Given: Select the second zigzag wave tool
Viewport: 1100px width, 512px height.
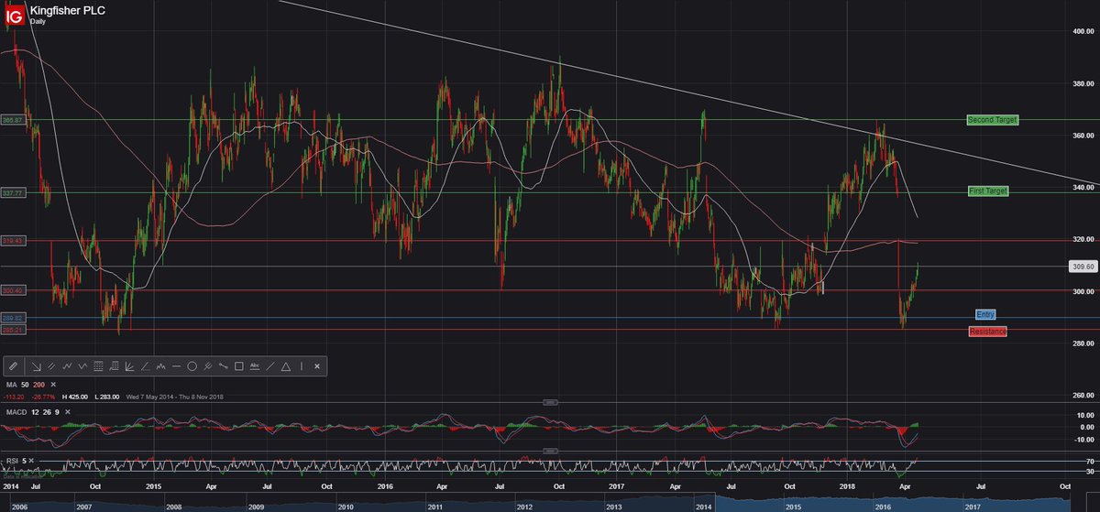Looking at the screenshot, I should tap(82, 366).
